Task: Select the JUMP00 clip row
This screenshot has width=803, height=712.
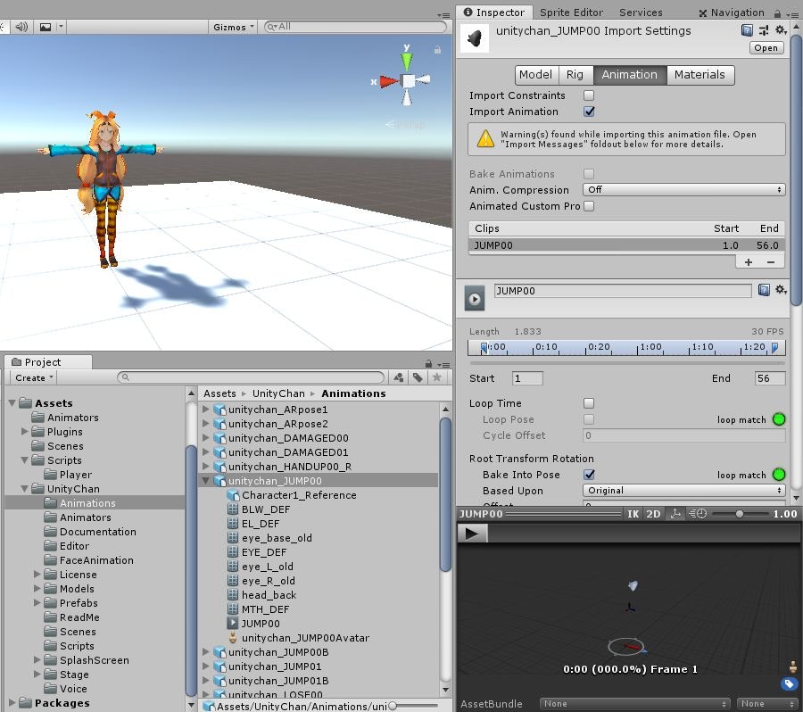Action: coord(626,245)
